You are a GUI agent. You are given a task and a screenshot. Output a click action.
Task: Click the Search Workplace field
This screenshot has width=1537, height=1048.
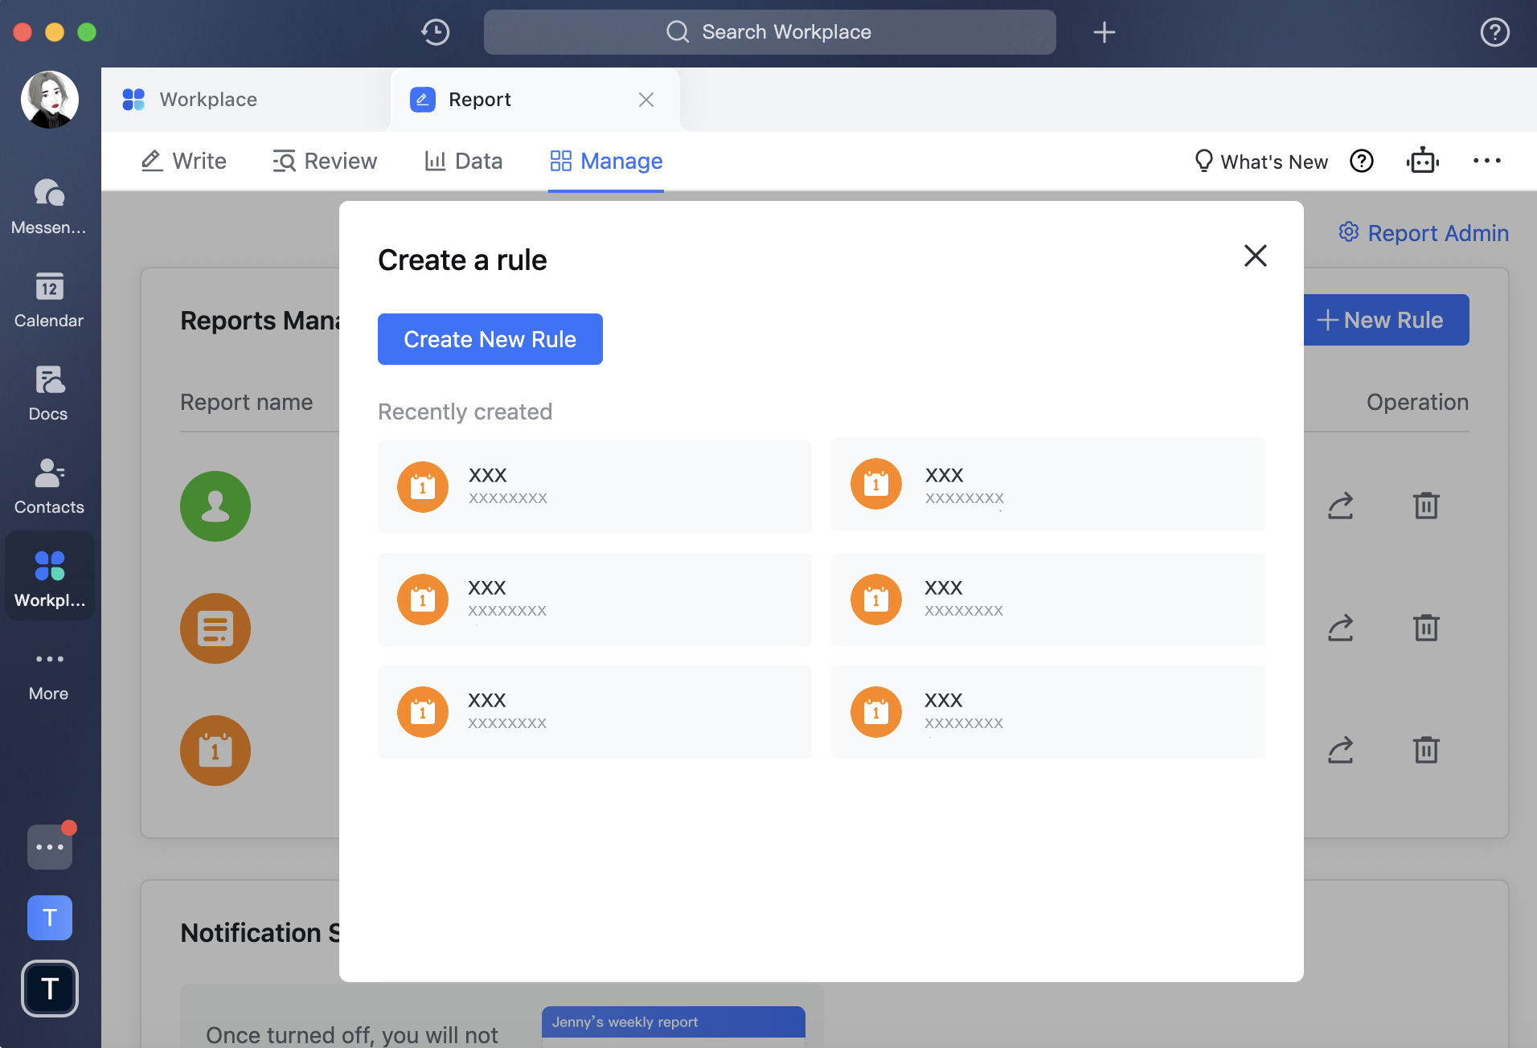[769, 32]
